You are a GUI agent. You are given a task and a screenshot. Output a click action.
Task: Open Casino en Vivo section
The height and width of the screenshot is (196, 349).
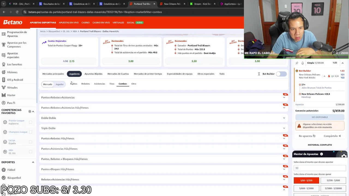[101, 23]
